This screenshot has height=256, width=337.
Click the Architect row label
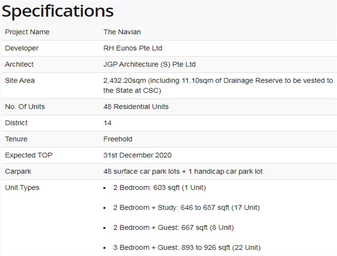point(19,64)
